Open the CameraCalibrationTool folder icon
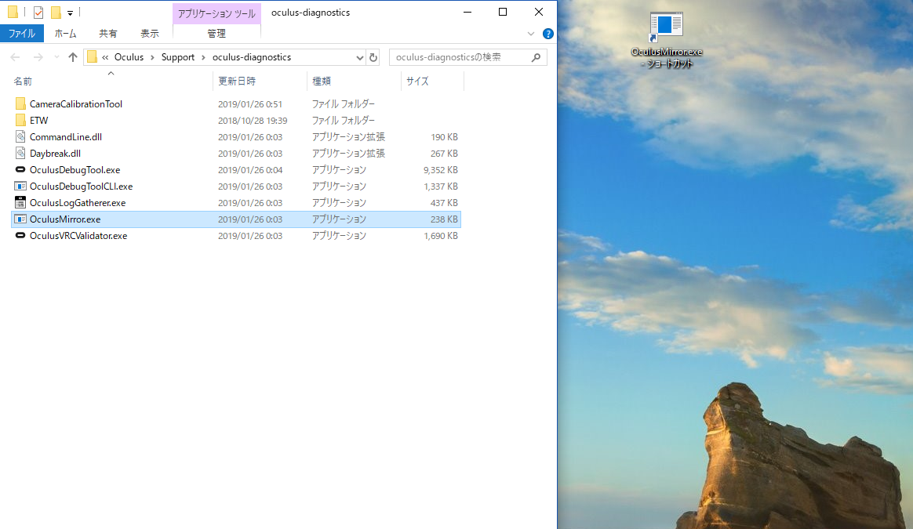Viewport: 913px width, 529px height. 20,103
